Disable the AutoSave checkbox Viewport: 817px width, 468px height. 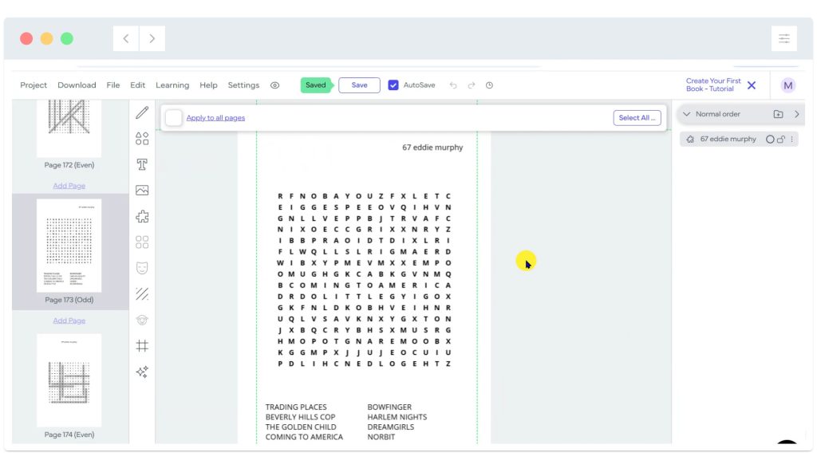(393, 85)
